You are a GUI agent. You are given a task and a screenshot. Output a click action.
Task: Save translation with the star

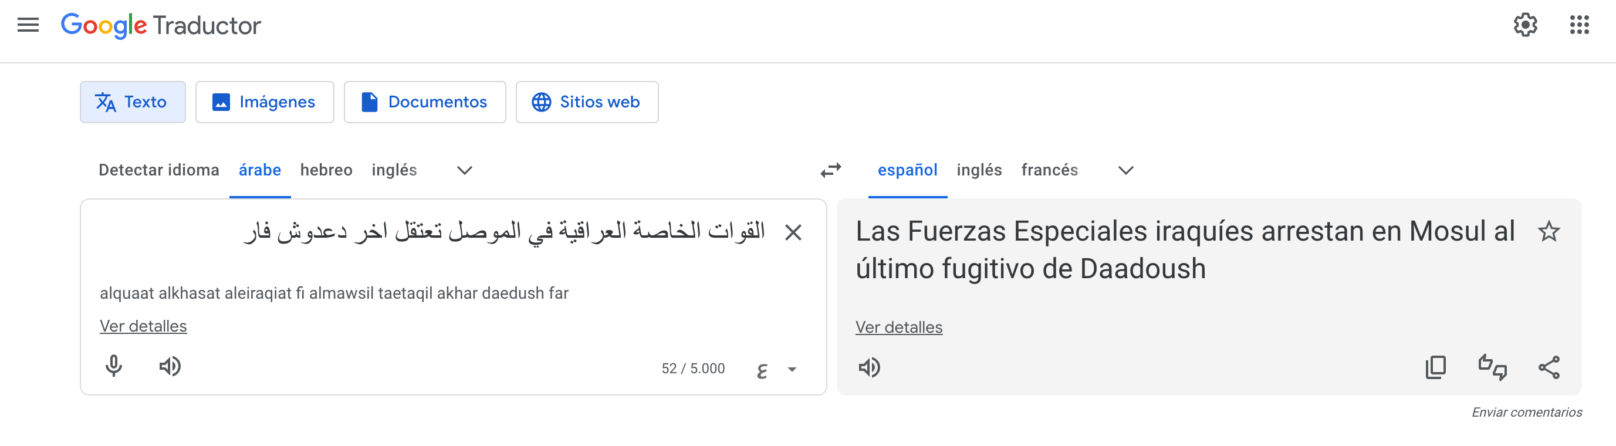coord(1549,231)
